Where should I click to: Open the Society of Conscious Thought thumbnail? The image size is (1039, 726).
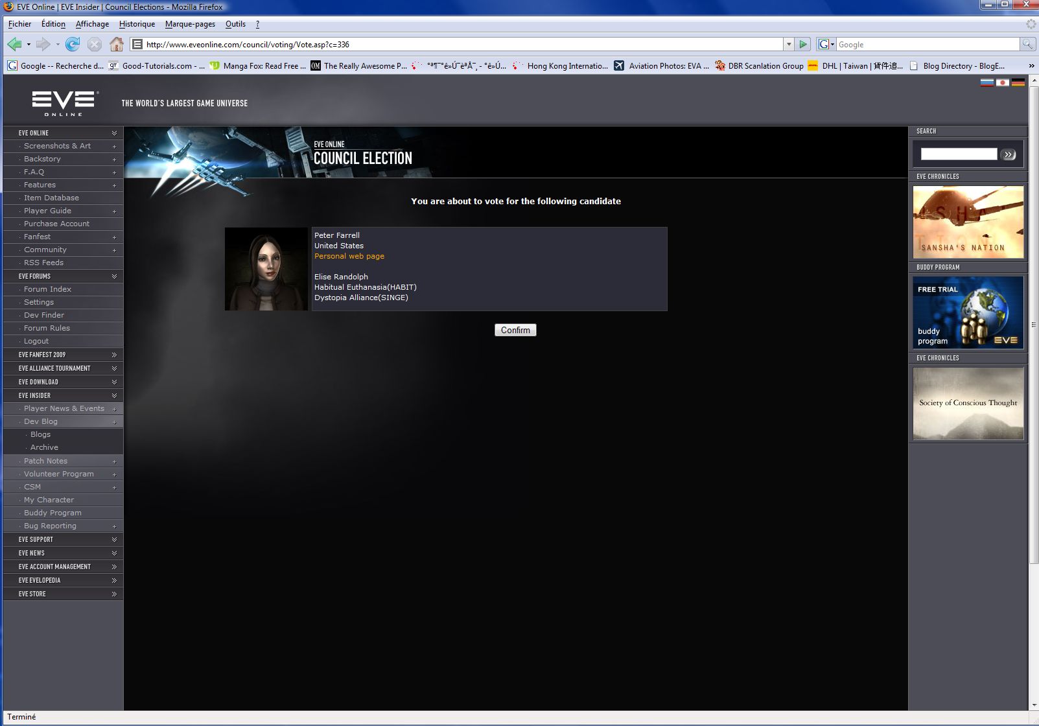coord(968,403)
